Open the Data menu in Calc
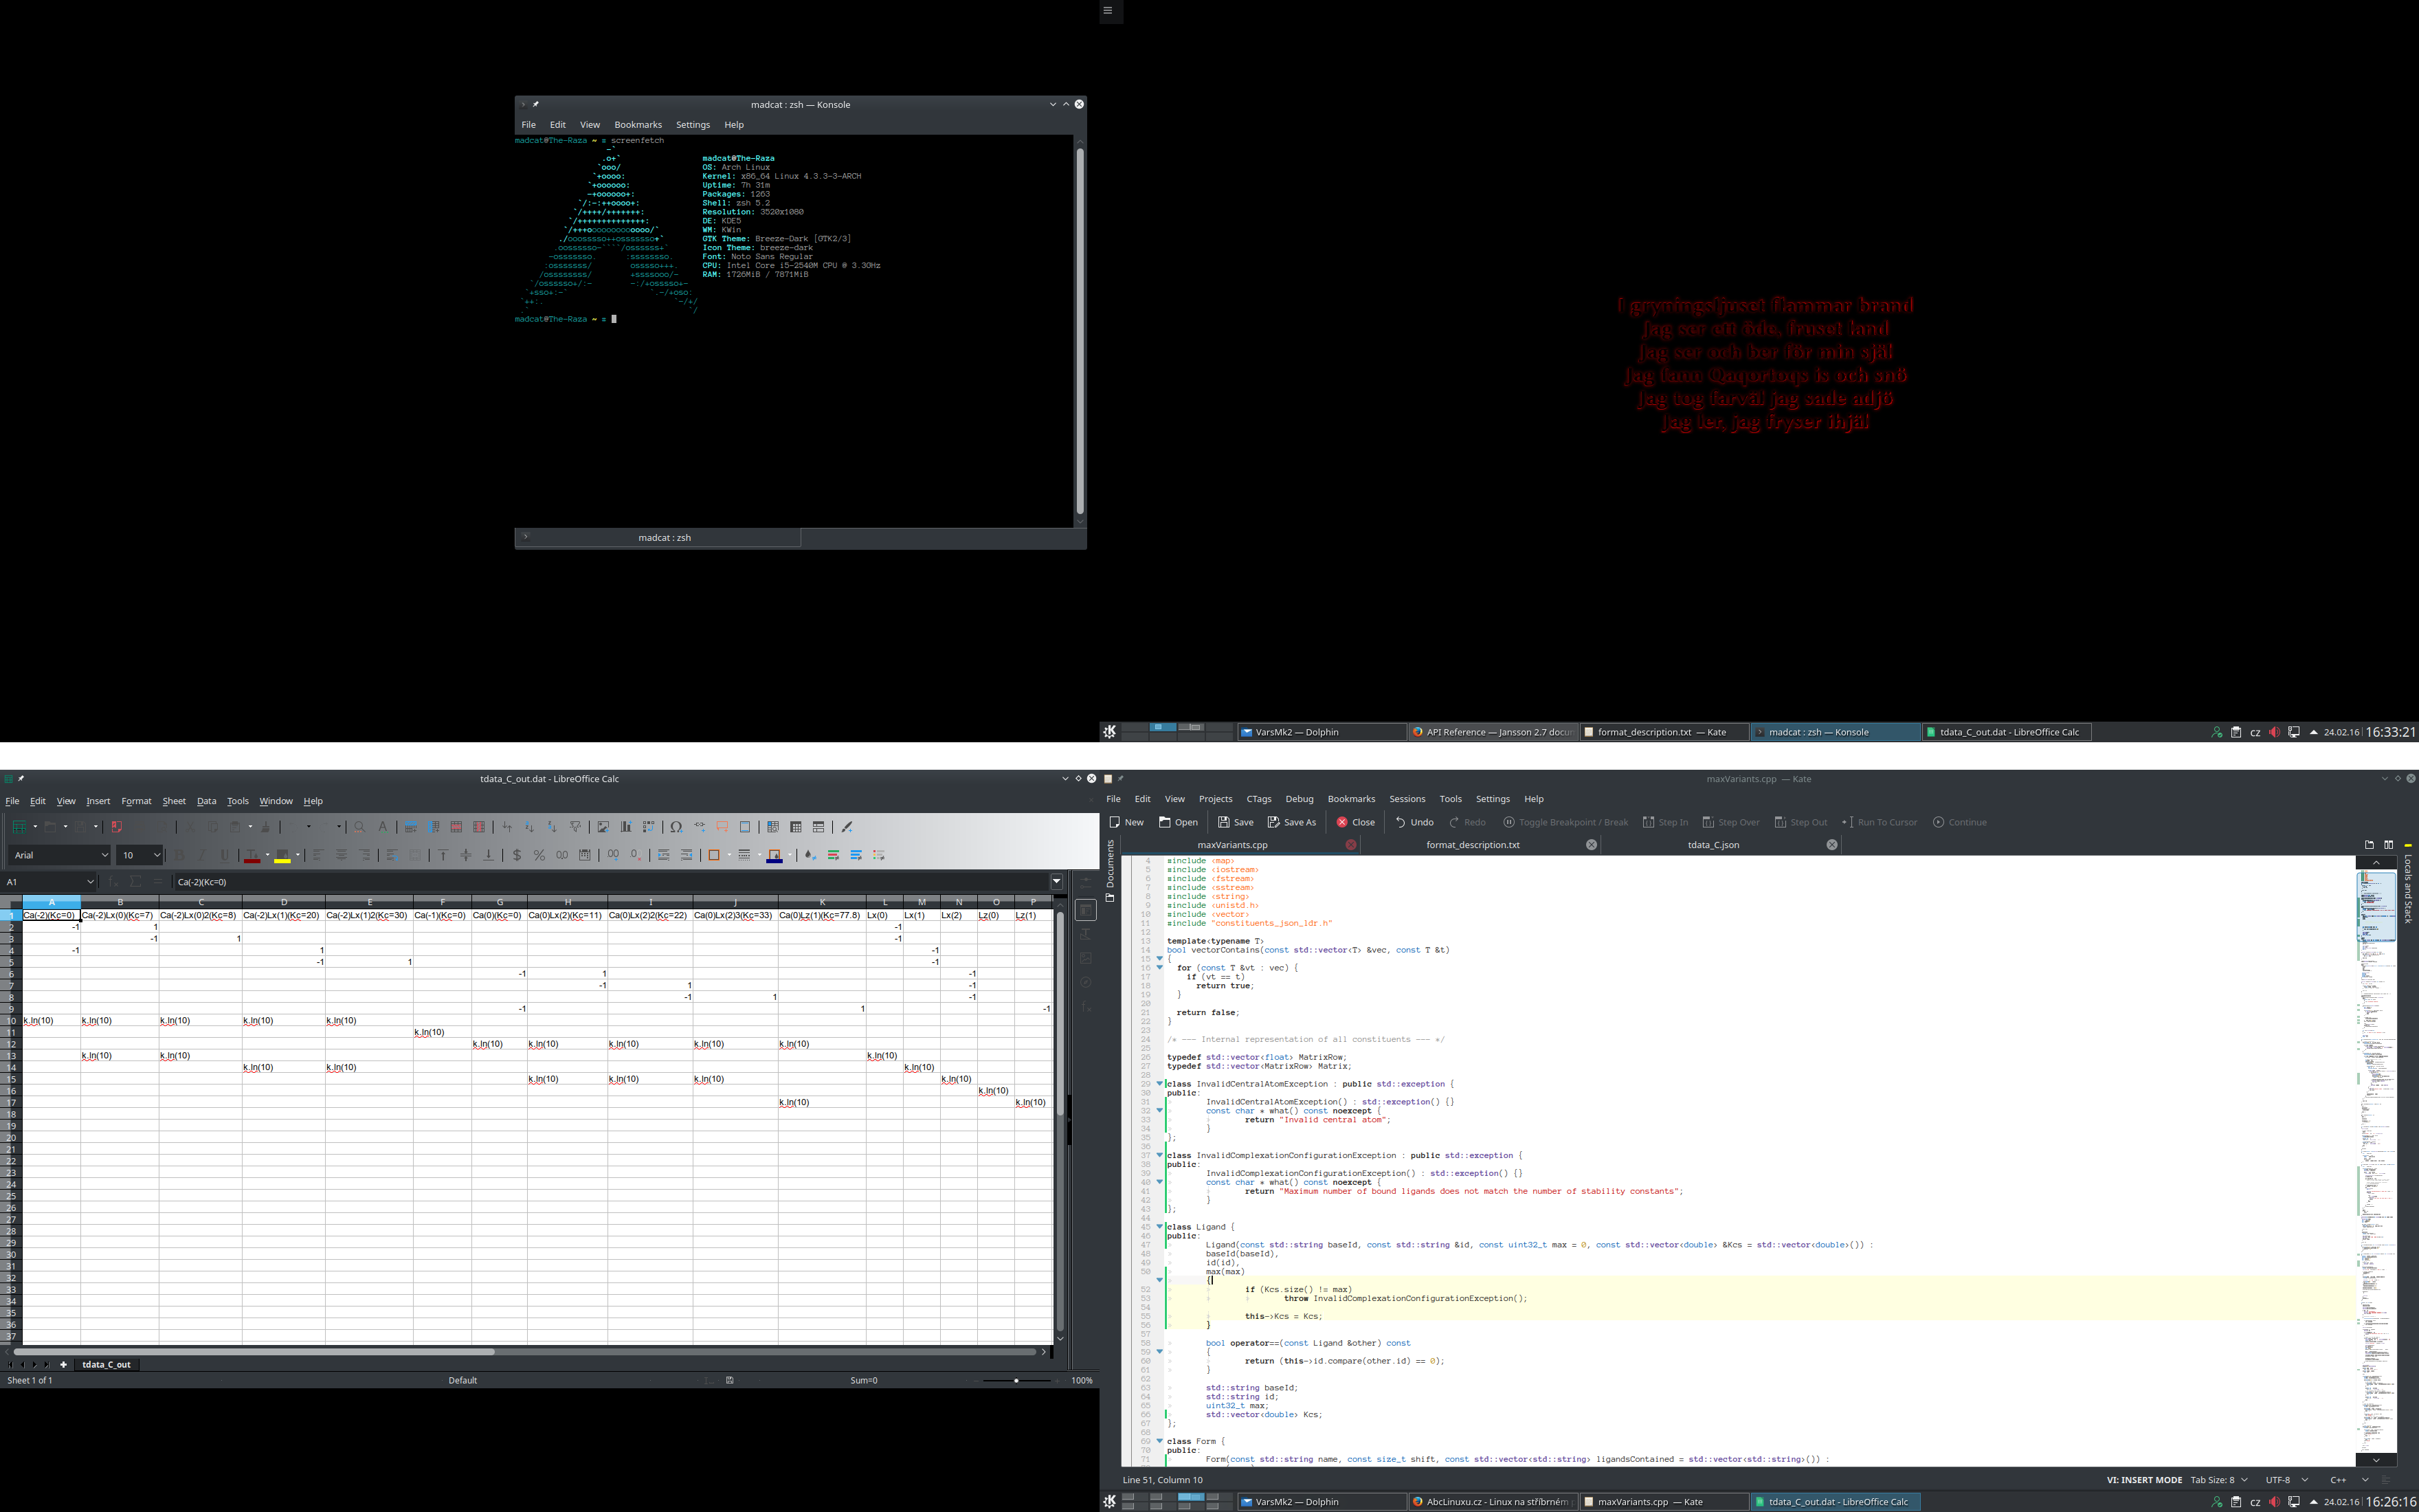The image size is (2419, 1512). coord(206,801)
